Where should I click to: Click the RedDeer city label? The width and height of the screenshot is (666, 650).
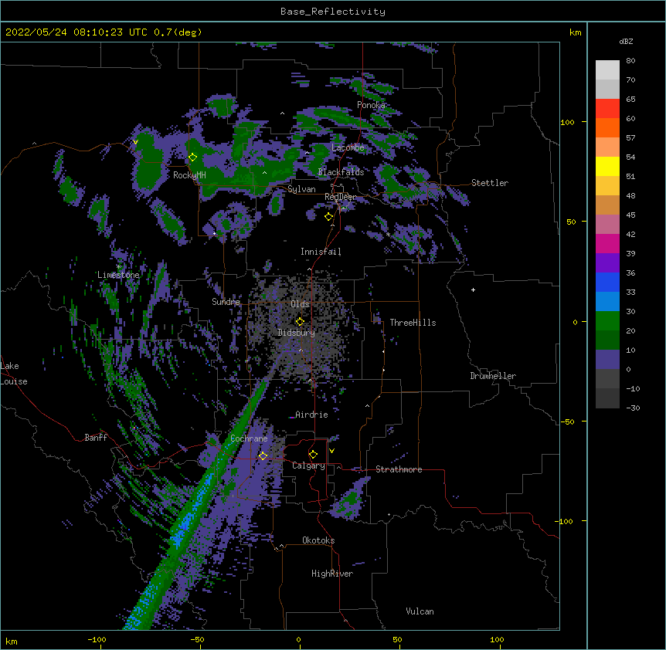tap(340, 197)
